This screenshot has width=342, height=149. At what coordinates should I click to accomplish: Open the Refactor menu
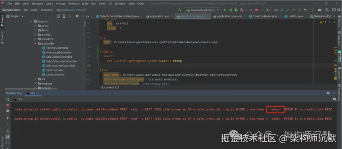(74, 4)
